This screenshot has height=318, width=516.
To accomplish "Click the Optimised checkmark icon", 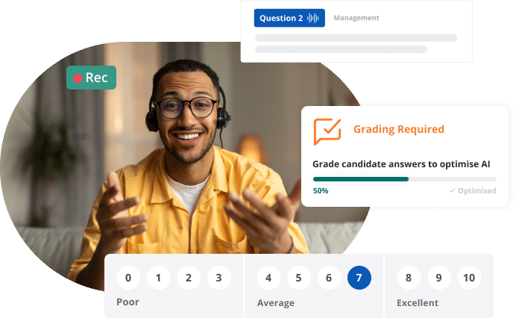I will point(453,190).
